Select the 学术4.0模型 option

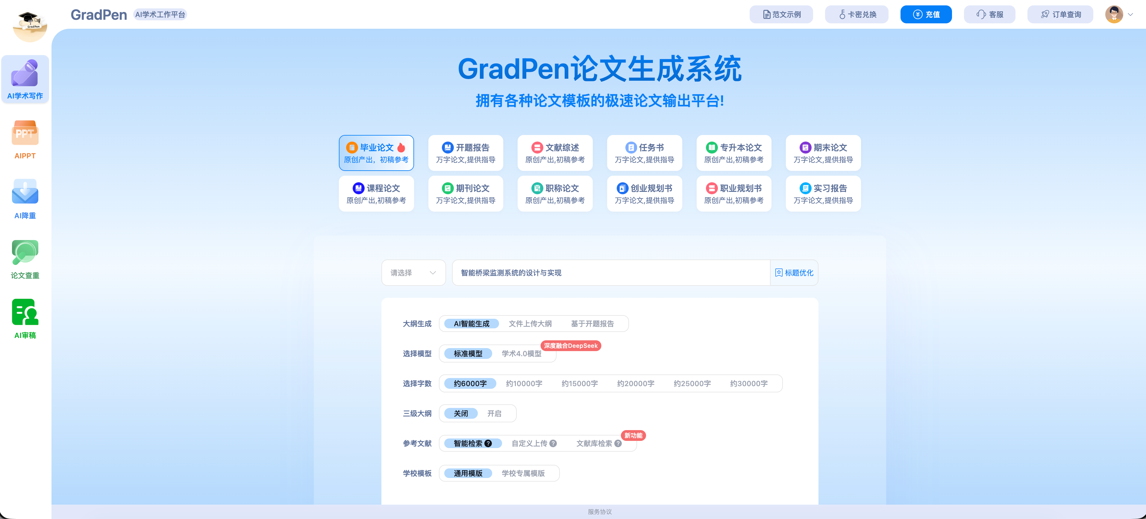(522, 353)
